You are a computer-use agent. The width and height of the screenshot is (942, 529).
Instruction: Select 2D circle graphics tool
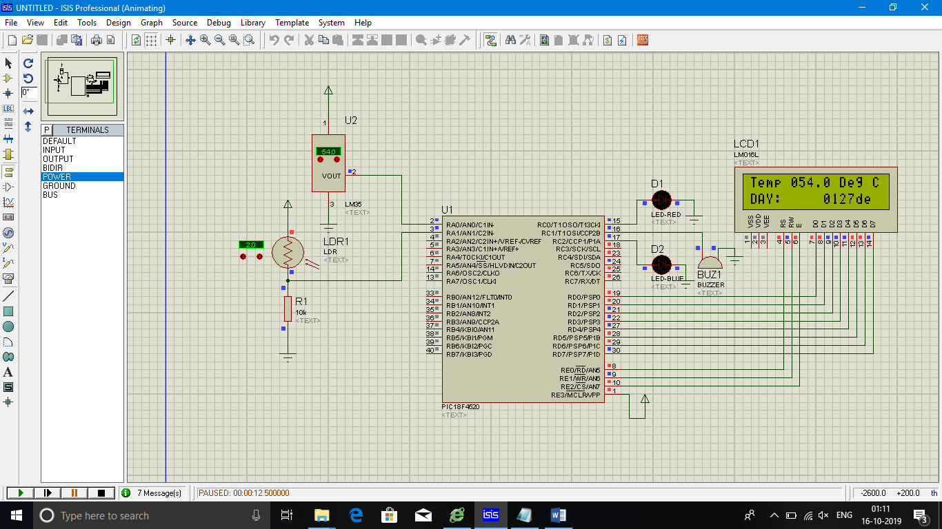click(x=8, y=326)
